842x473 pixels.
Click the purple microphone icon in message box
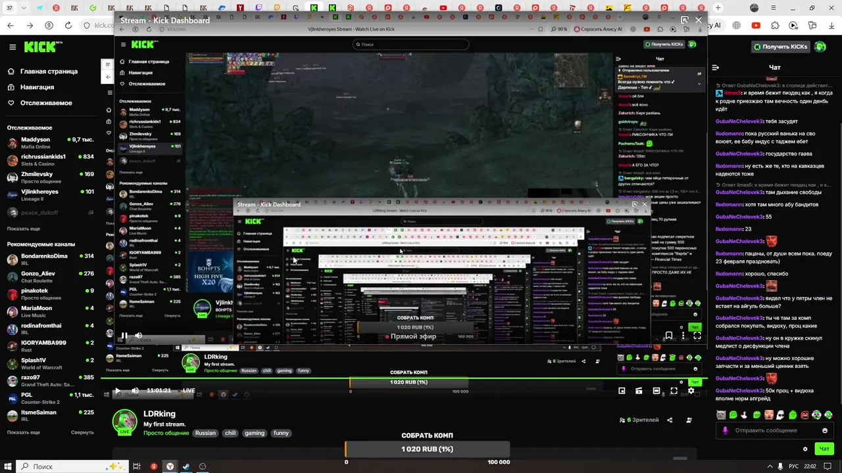(726, 431)
